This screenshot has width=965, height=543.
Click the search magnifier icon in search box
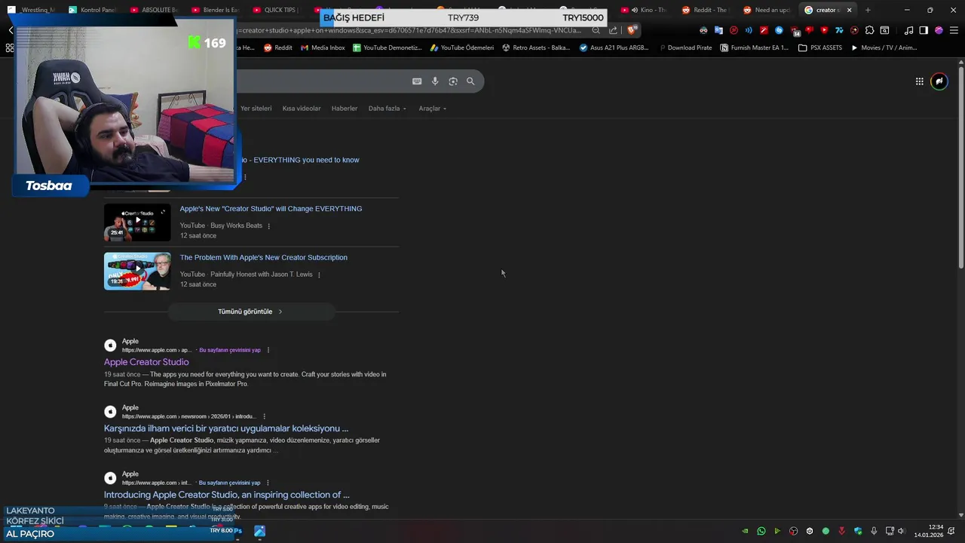pyautogui.click(x=470, y=81)
